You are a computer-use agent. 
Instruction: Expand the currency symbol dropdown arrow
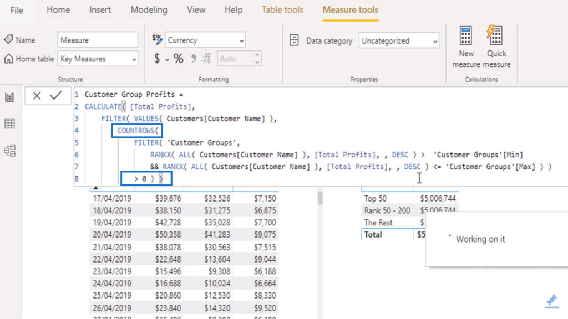click(167, 60)
